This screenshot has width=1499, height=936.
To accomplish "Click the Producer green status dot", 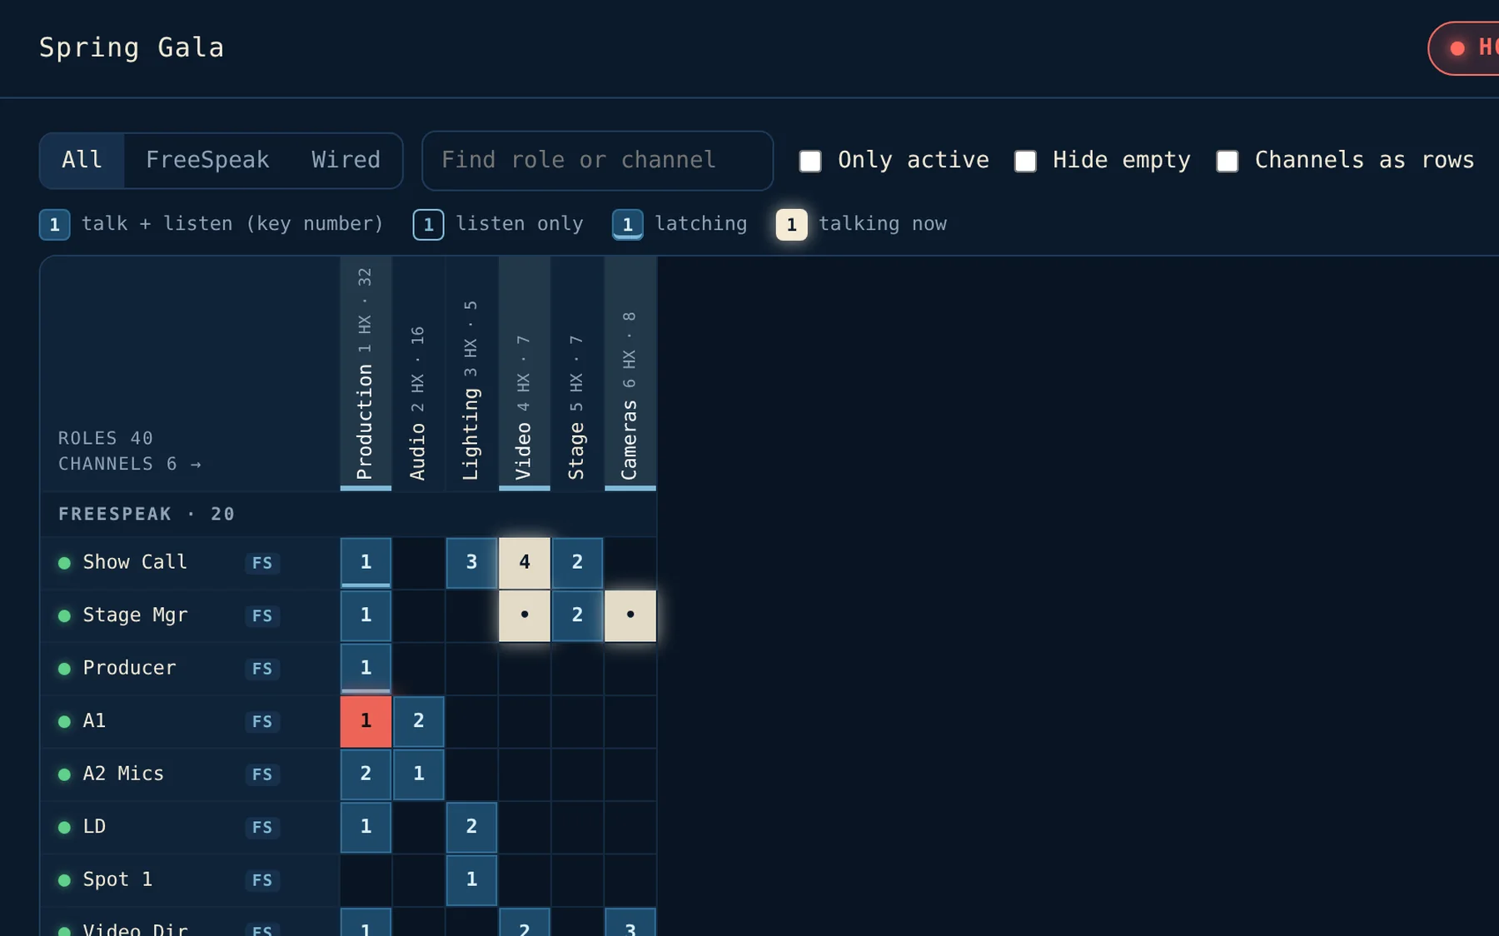I will click(x=64, y=669).
